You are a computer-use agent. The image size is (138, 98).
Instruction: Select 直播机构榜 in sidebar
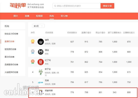click(x=10, y=41)
